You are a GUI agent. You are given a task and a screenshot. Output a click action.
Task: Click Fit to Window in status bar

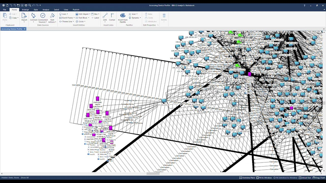click(264, 178)
